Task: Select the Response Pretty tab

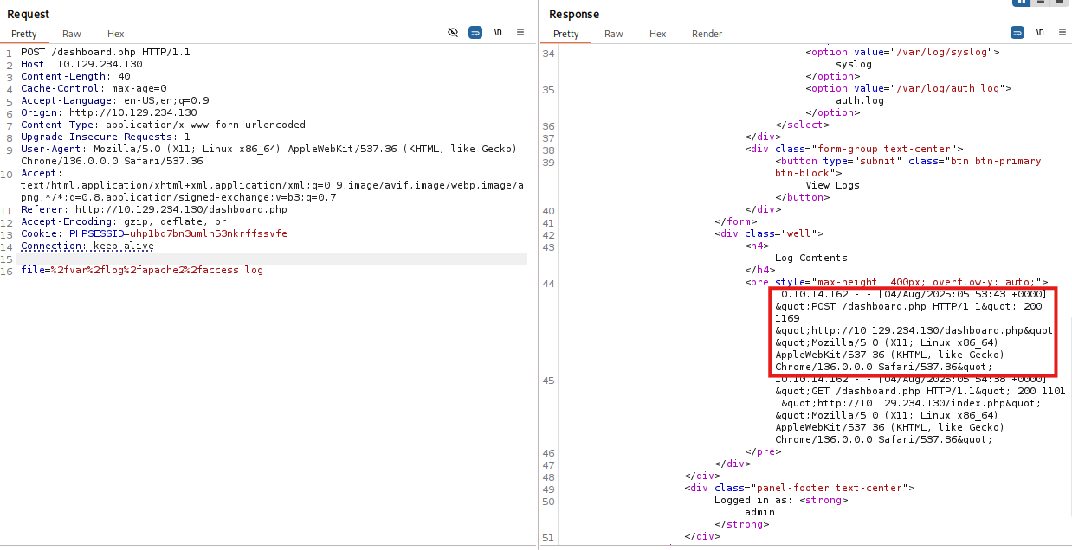Action: click(566, 34)
